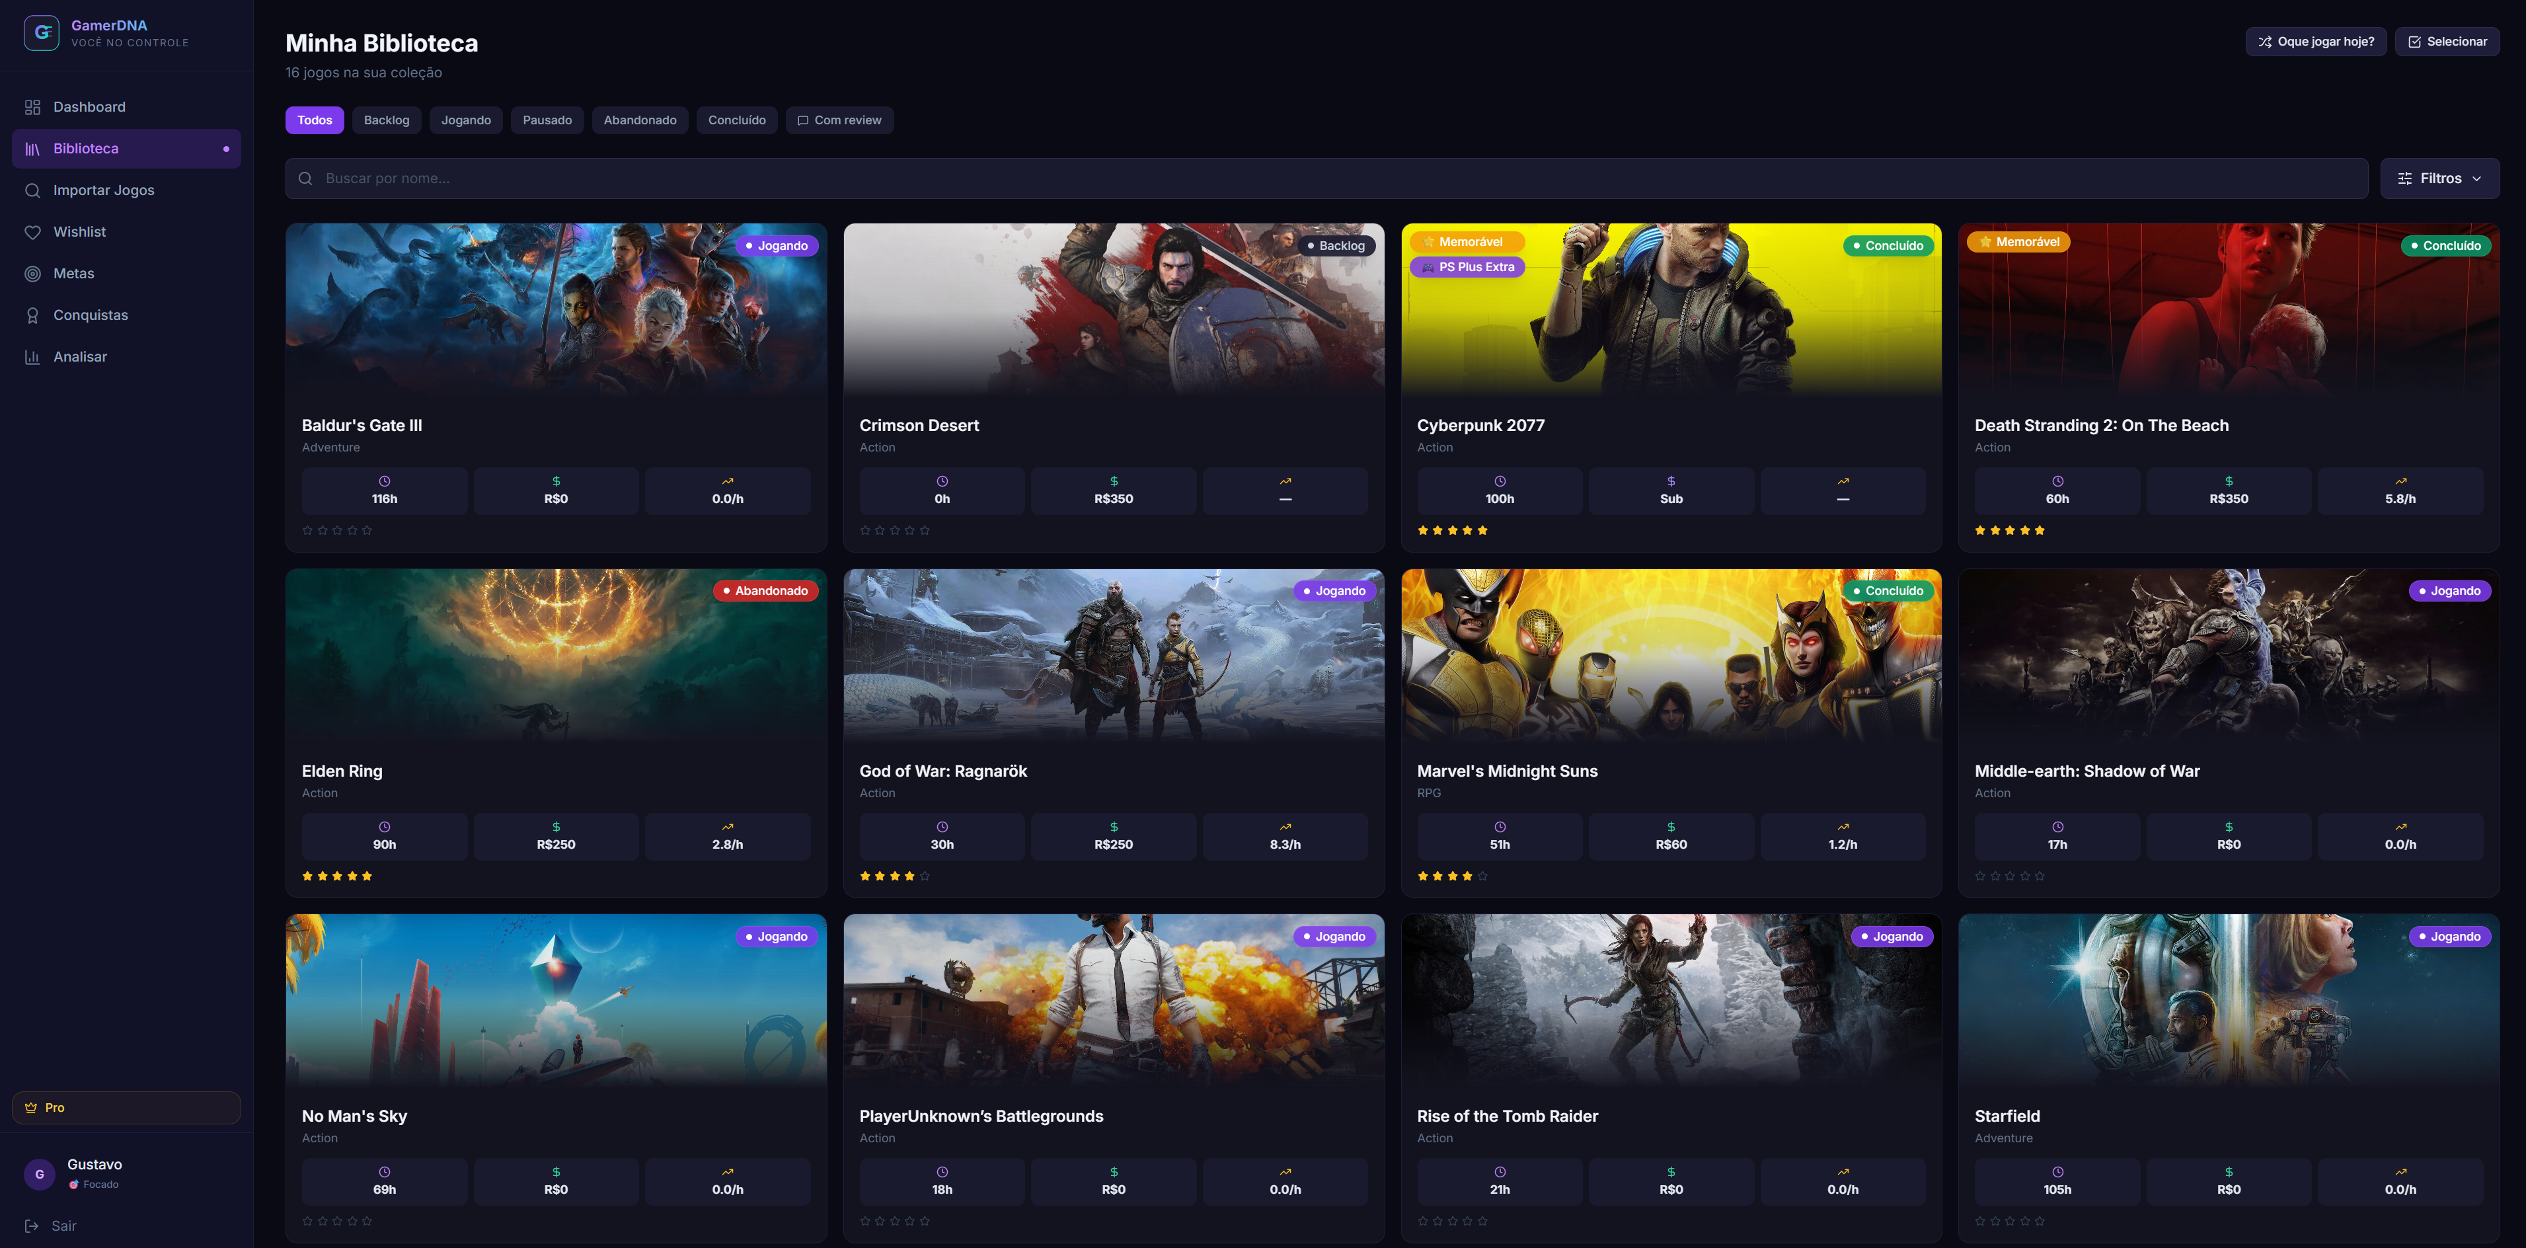Click the 'O que jogar hoje?' shuffle button
Viewport: 2526px width, 1248px height.
click(x=2315, y=41)
